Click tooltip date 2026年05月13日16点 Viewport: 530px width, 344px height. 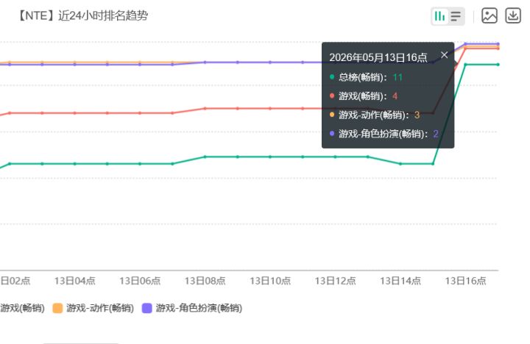[x=378, y=57]
